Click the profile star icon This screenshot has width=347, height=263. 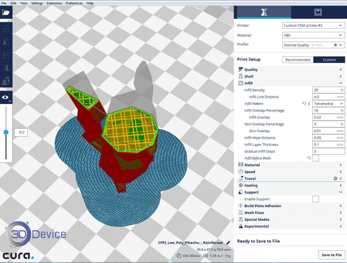[x=335, y=45]
